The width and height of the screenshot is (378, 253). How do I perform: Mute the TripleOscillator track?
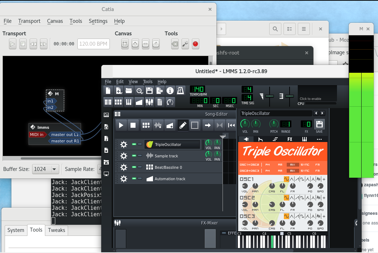pyautogui.click(x=134, y=144)
